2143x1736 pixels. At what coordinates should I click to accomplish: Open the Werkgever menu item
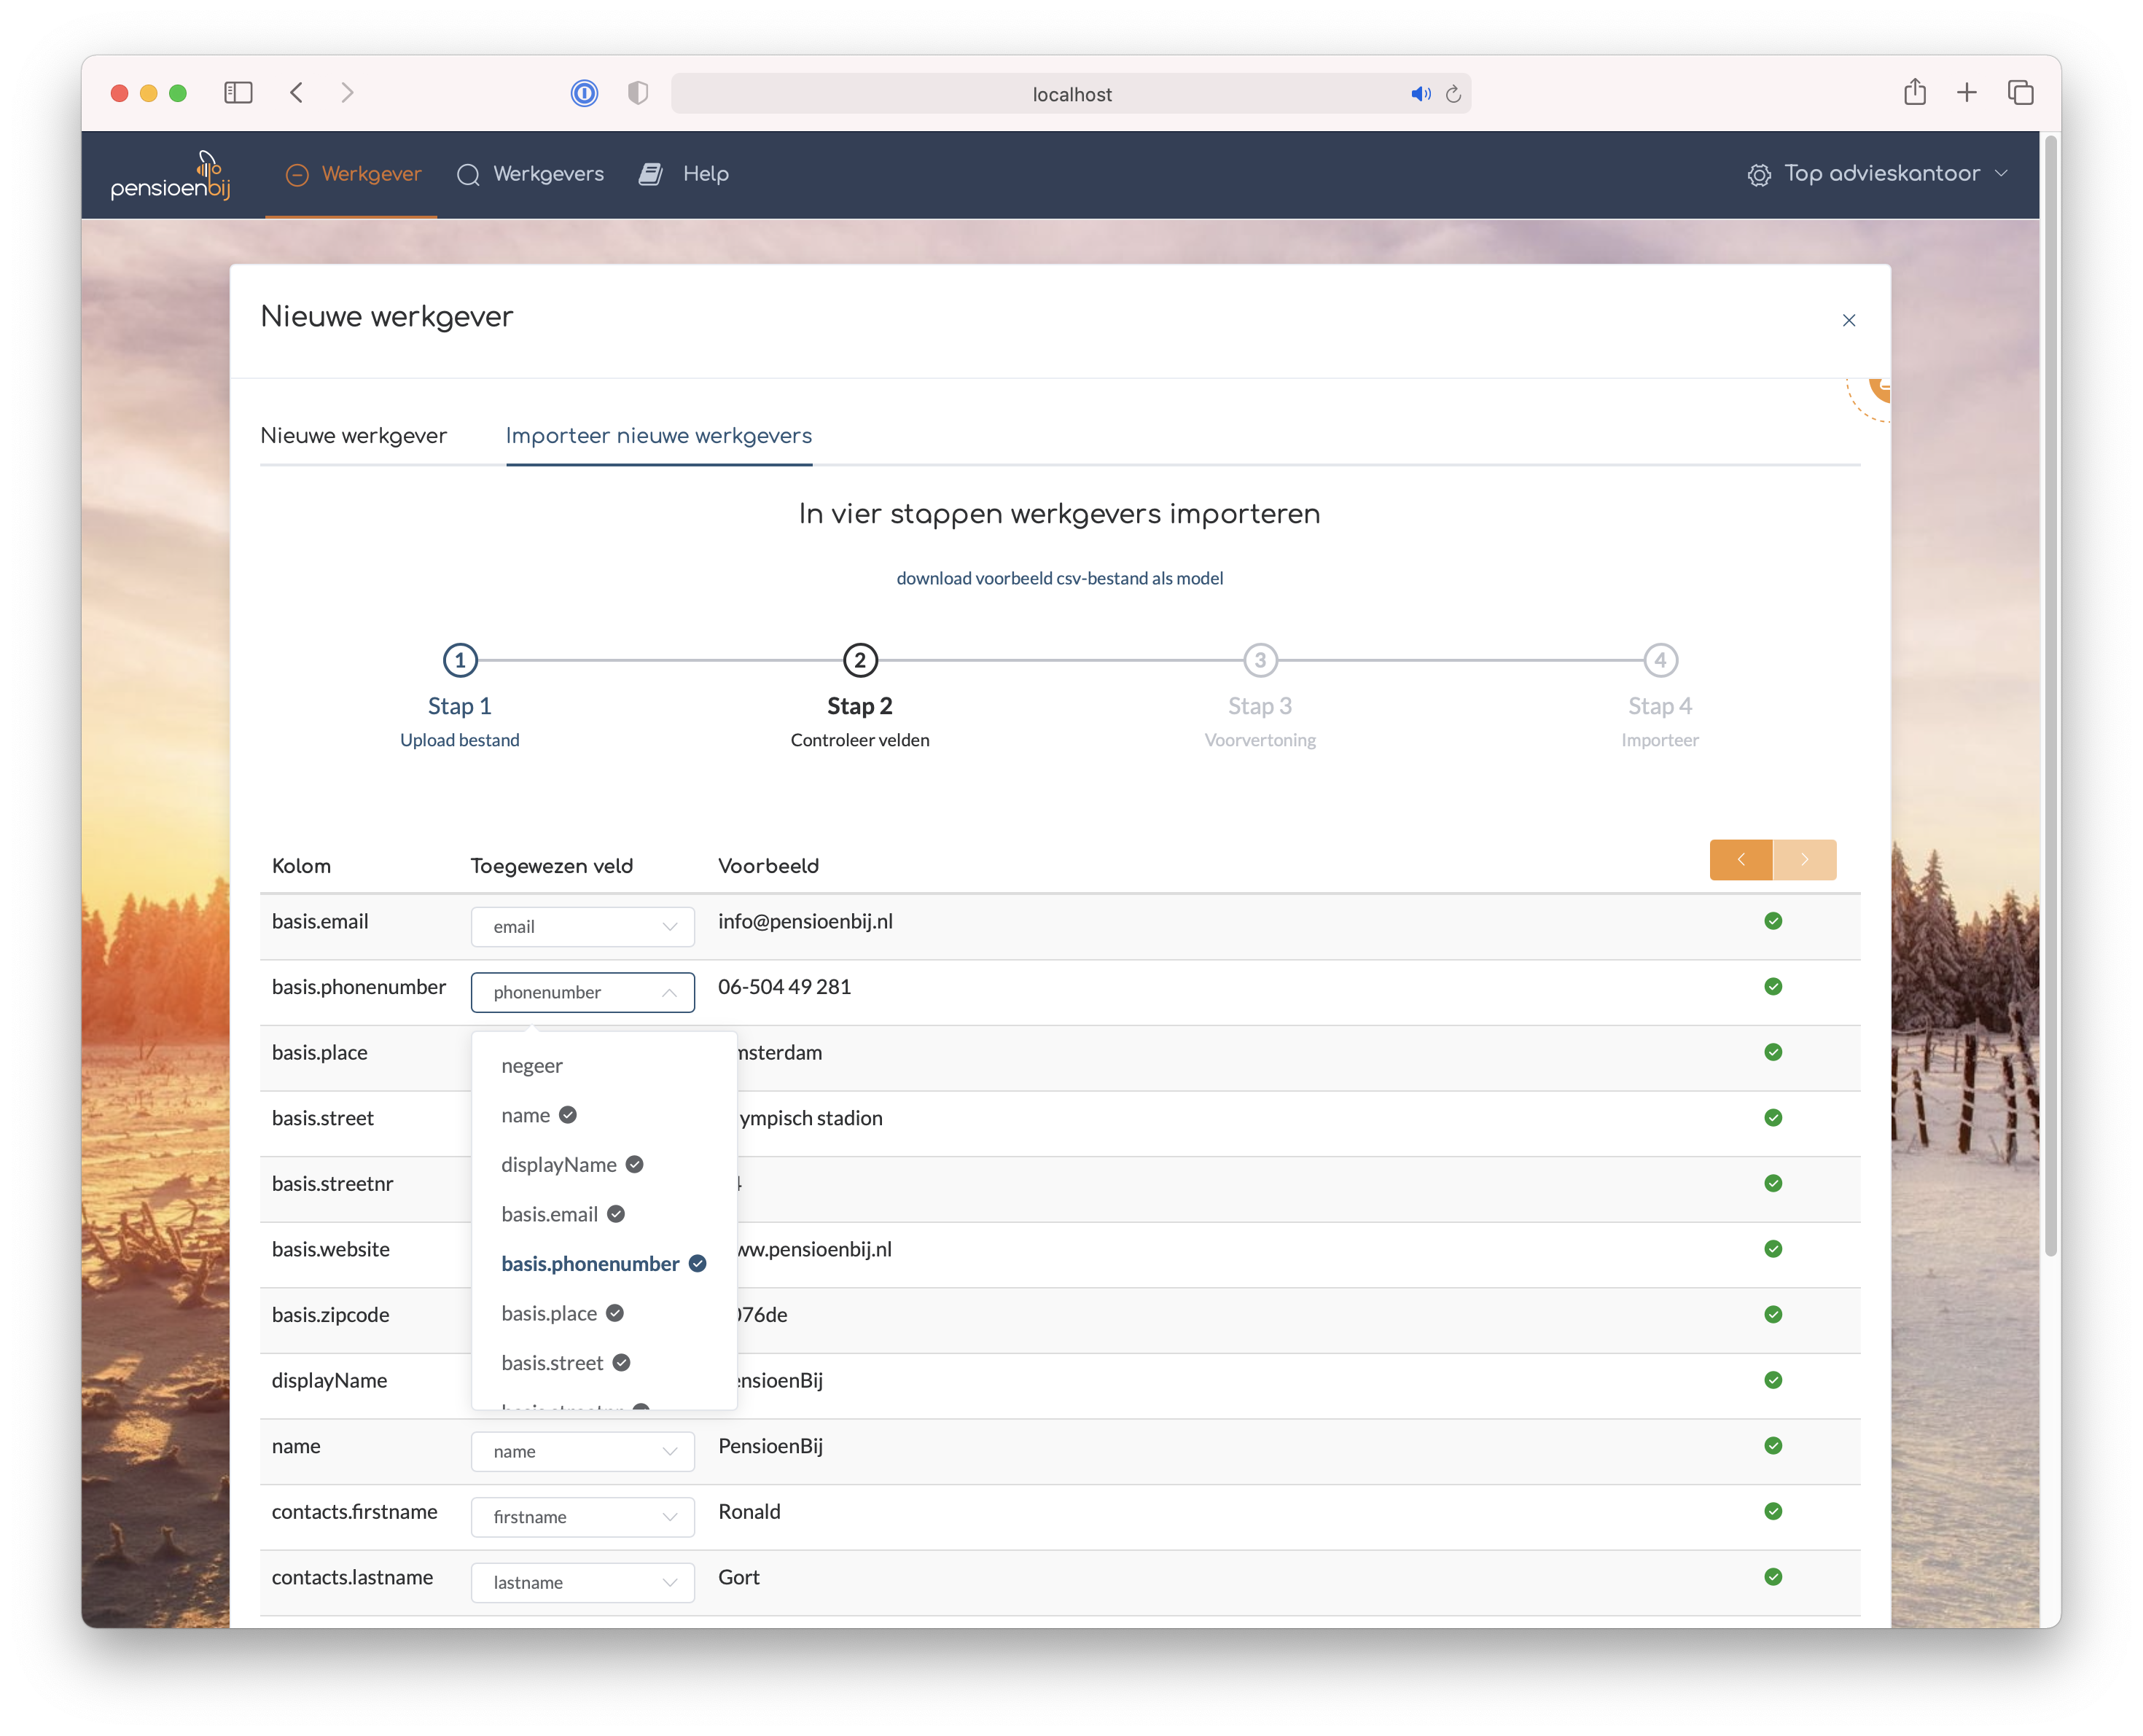[x=352, y=174]
